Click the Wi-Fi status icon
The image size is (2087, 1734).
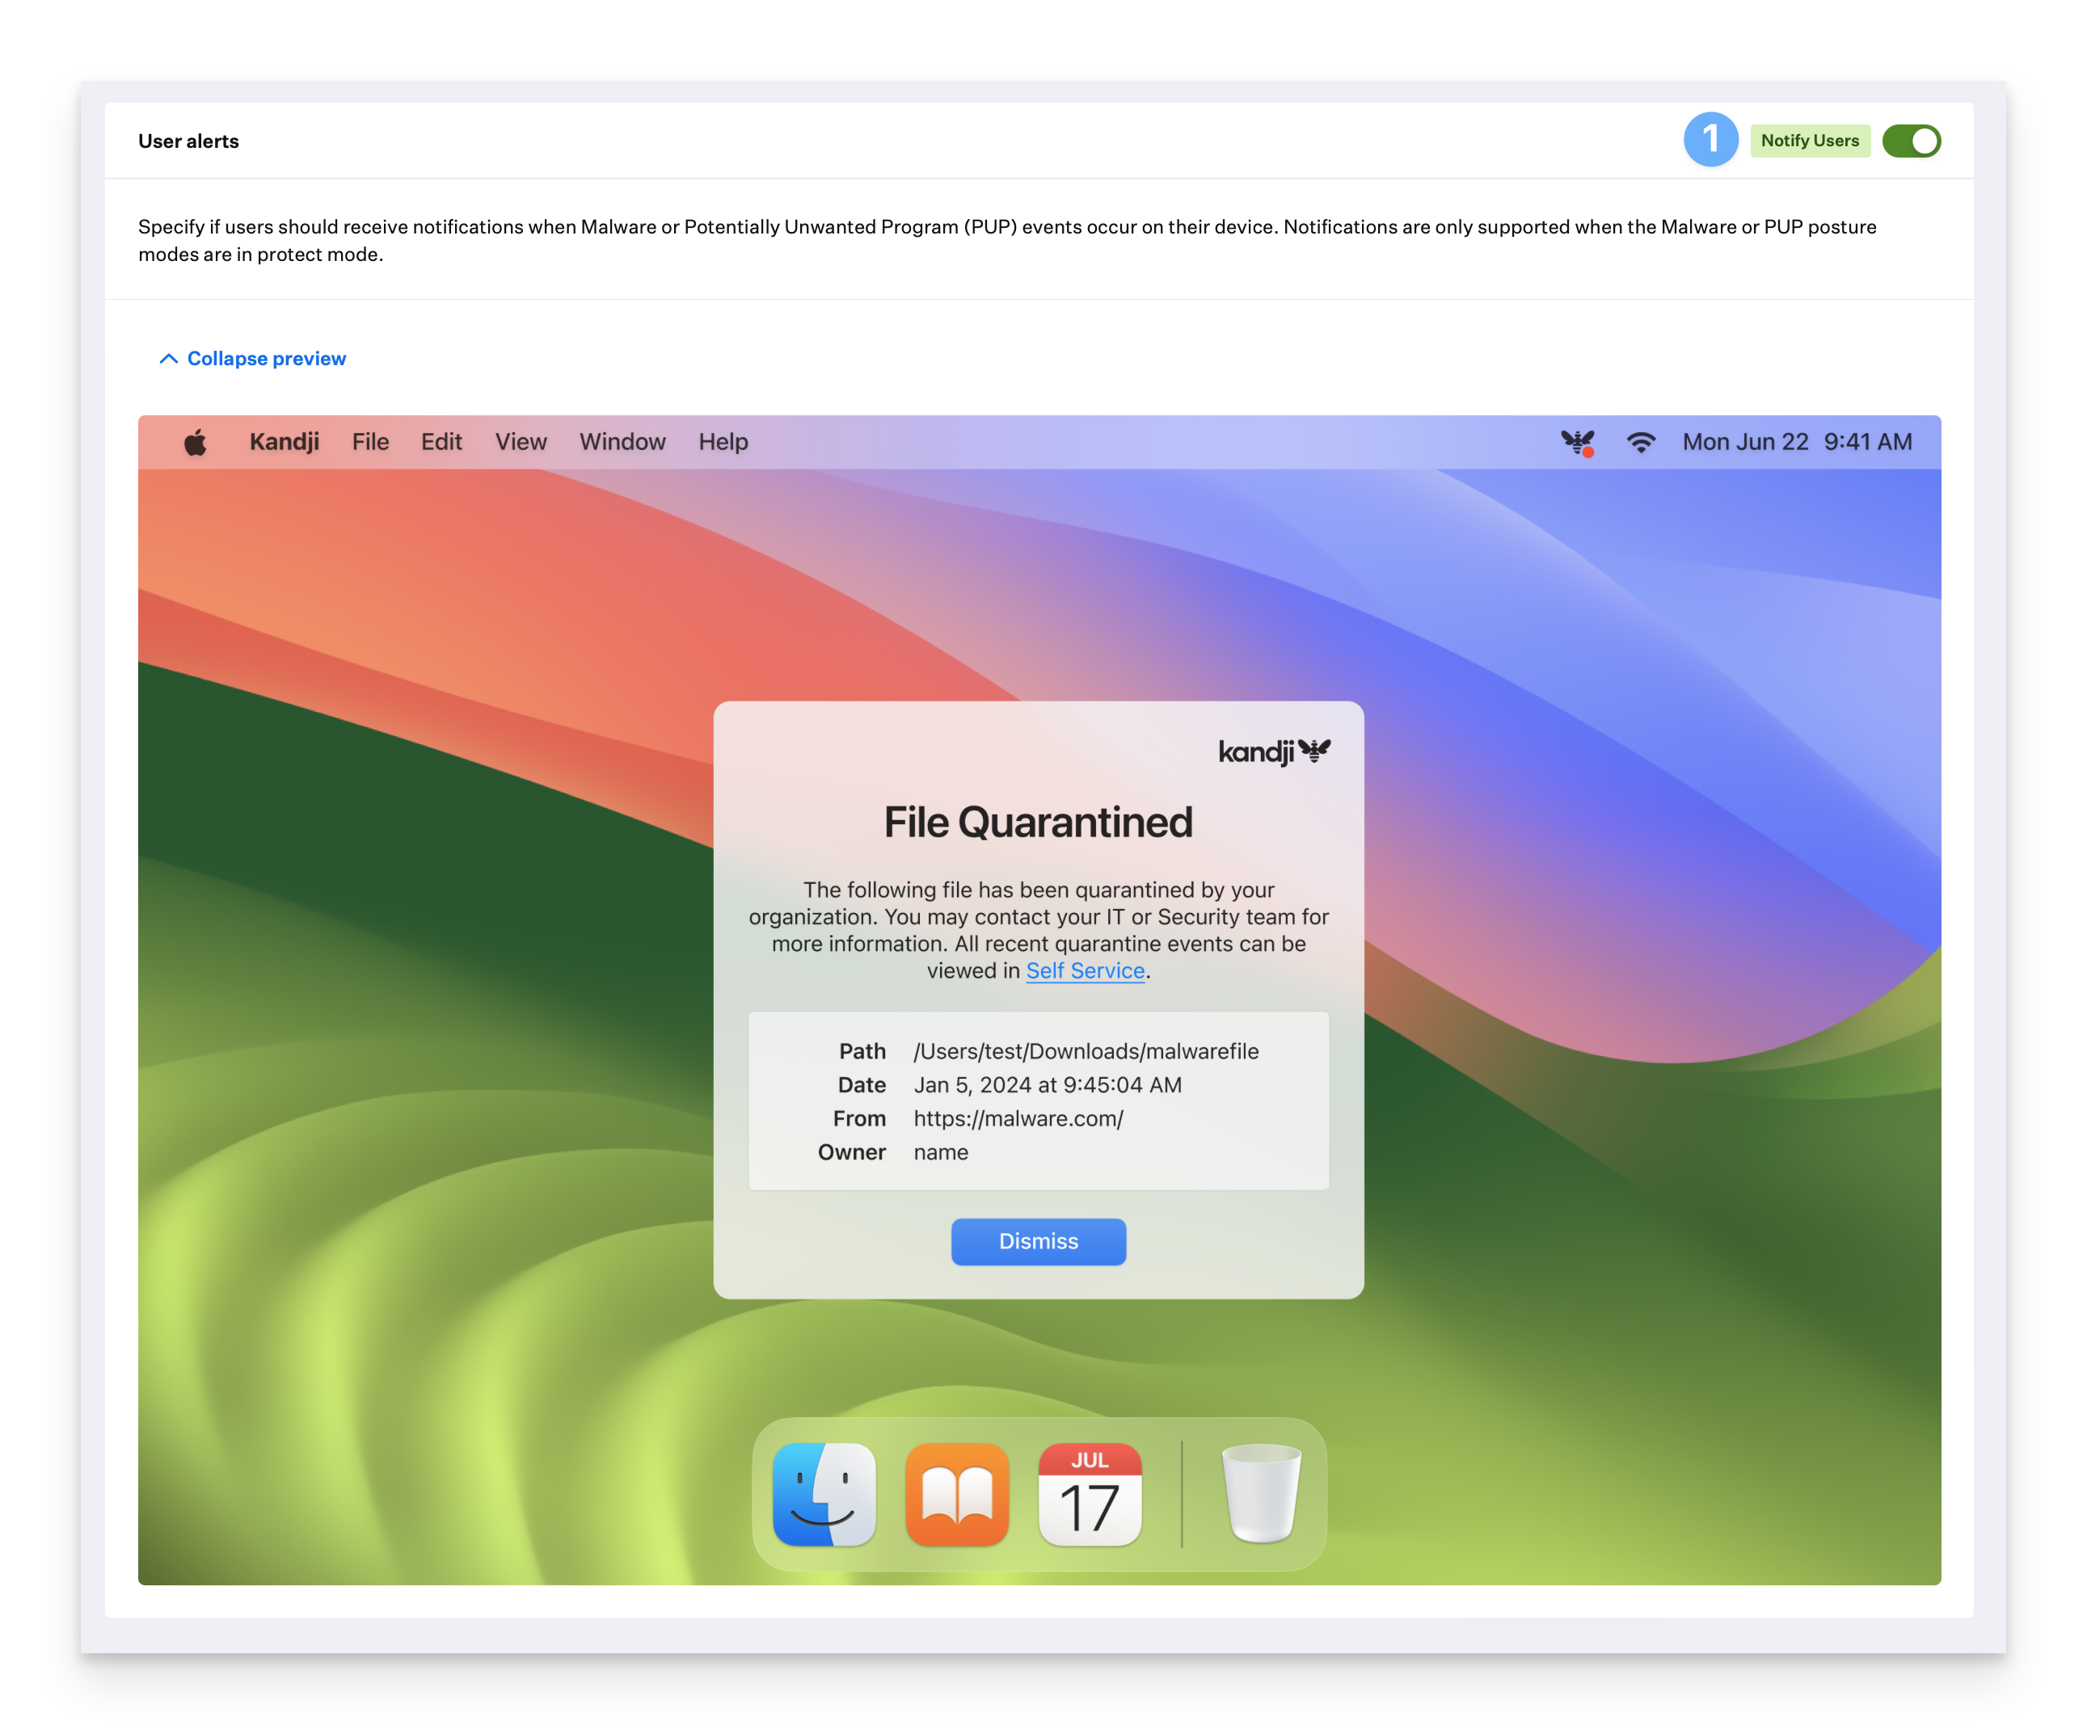(x=1641, y=442)
